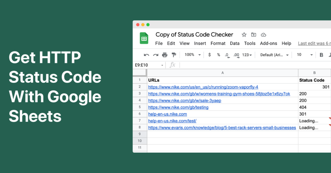Click the select-all corner box

[140, 73]
